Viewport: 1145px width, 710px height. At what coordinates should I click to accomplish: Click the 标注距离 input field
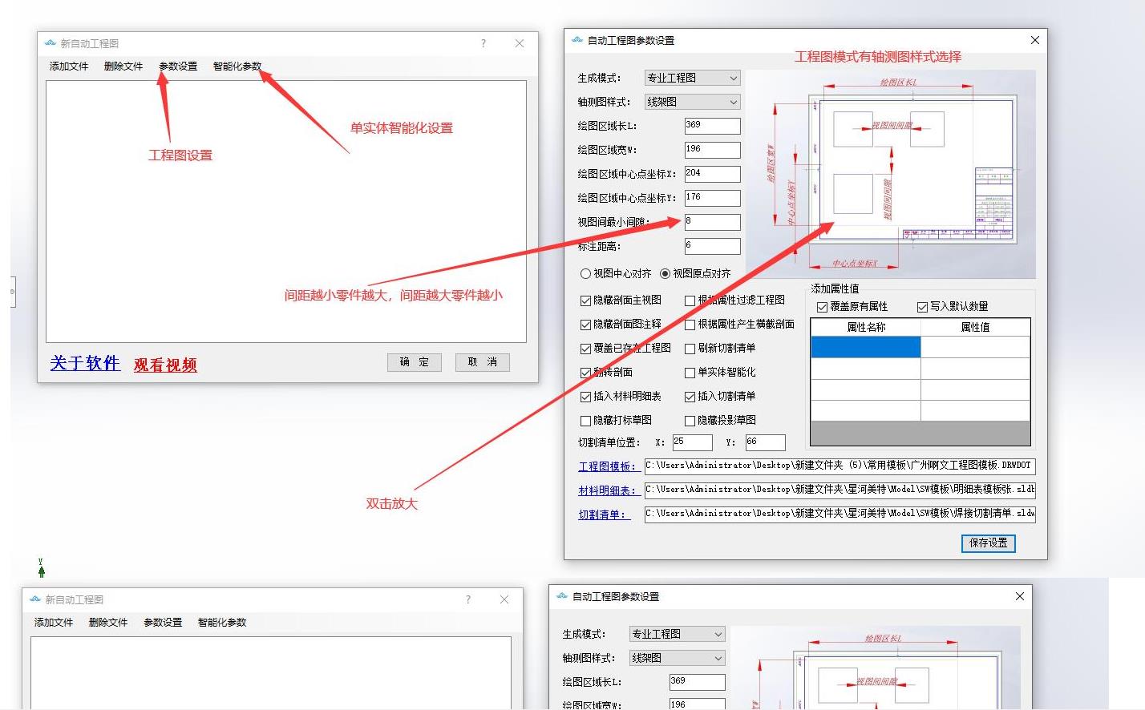coord(712,246)
